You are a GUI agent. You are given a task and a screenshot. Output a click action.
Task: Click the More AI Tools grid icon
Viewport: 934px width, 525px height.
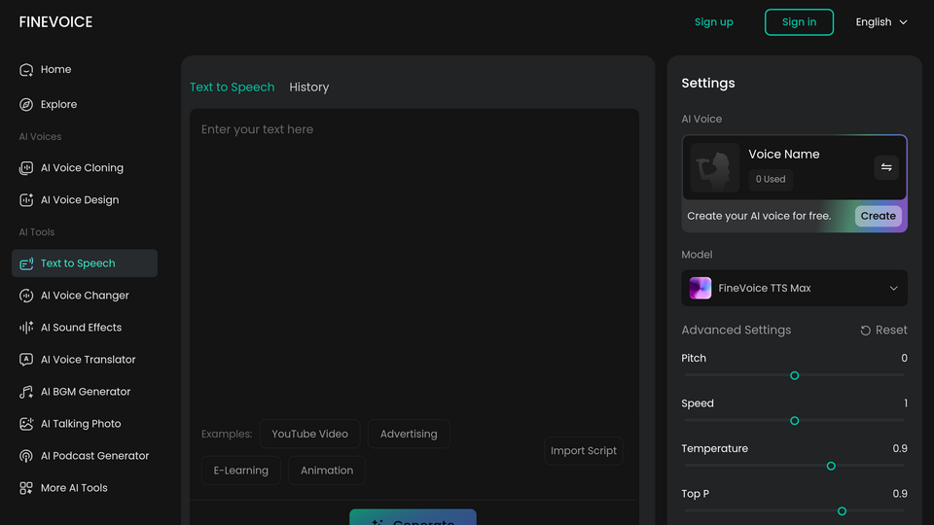26,488
